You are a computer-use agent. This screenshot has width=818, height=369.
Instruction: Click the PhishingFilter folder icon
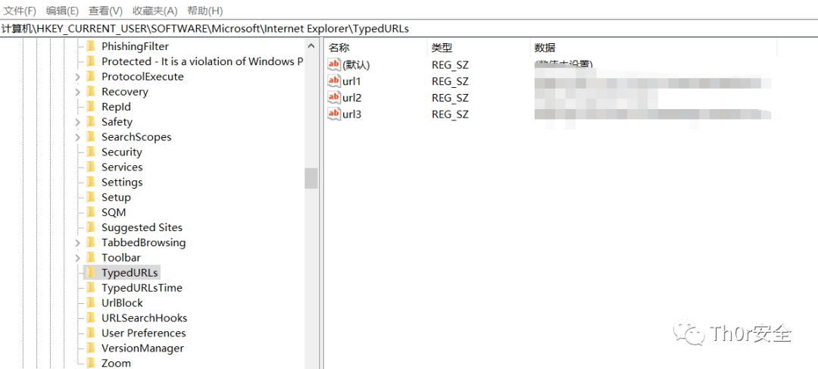pyautogui.click(x=91, y=46)
